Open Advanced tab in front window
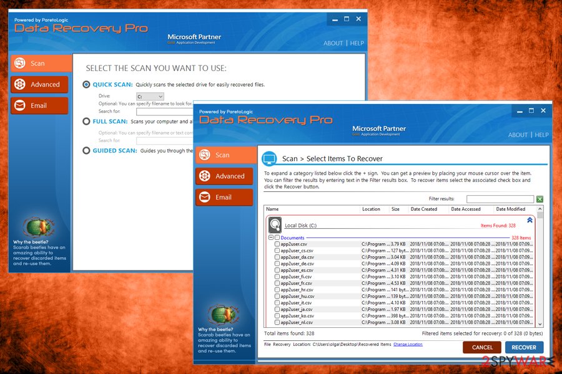Screen dimensions: 562x374 pos(224,176)
